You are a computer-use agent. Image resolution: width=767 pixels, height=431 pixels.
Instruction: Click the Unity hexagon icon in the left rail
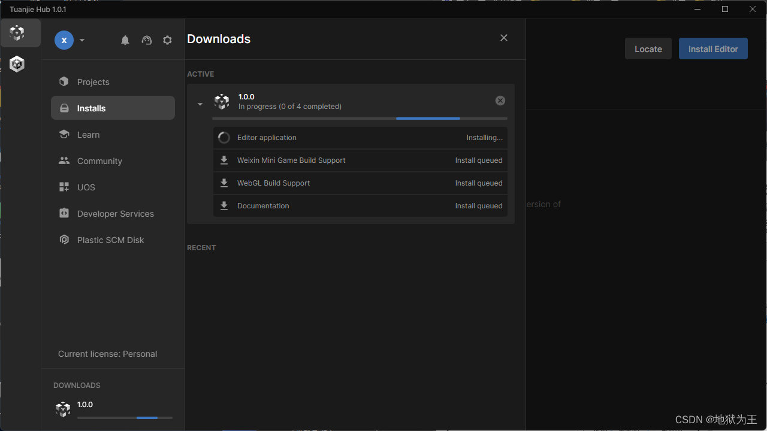17,63
